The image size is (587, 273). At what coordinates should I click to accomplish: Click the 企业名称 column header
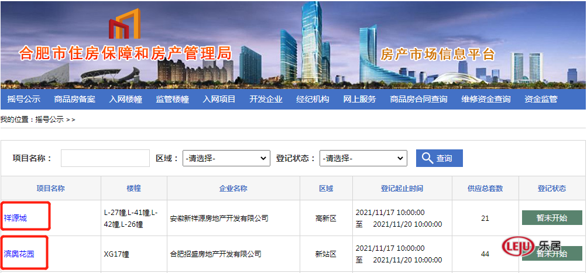[234, 189]
